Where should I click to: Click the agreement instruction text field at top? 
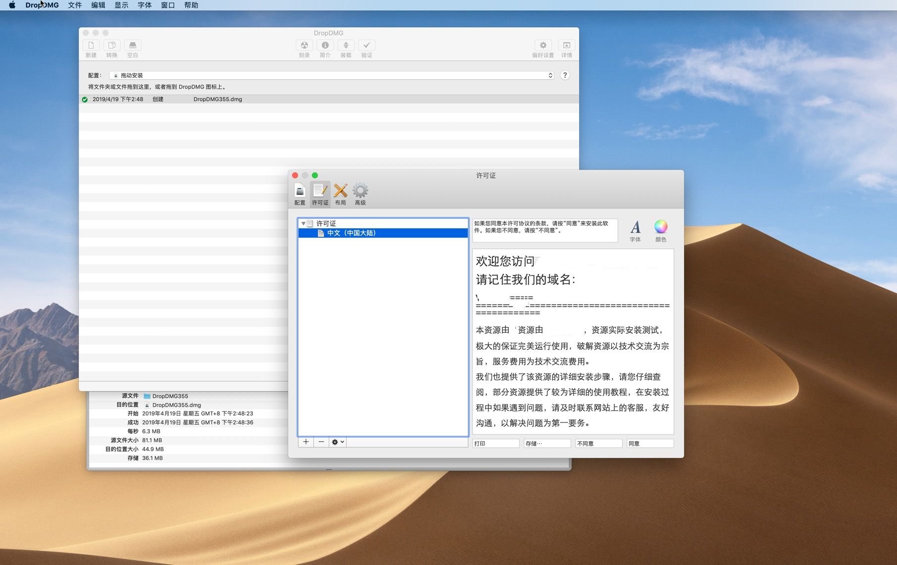[545, 230]
